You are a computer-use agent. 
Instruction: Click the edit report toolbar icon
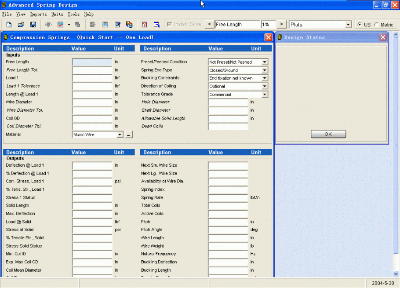click(118, 24)
